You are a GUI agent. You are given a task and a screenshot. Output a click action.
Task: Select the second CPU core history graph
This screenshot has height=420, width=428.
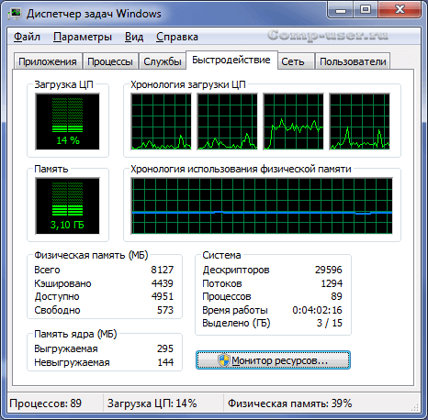227,122
